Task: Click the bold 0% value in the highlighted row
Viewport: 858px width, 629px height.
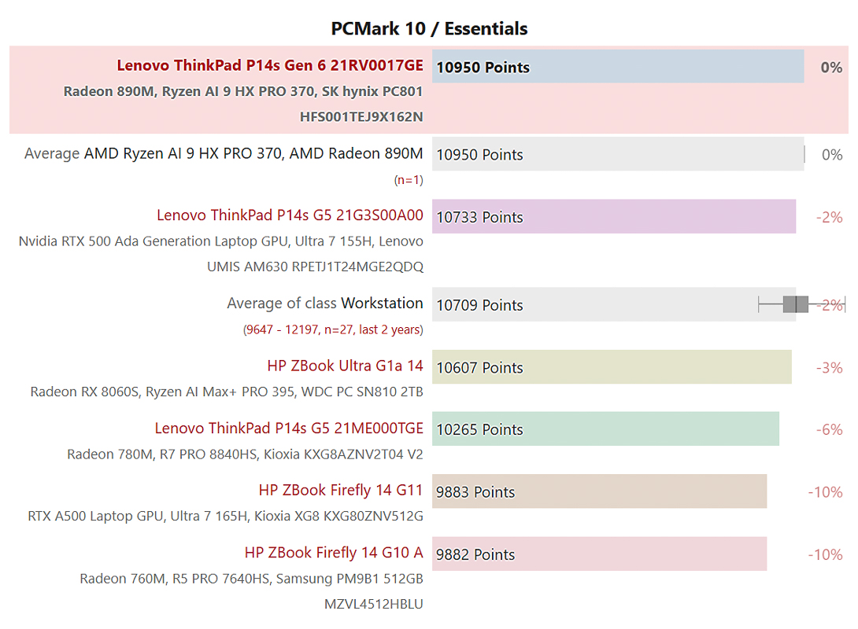Action: click(831, 67)
